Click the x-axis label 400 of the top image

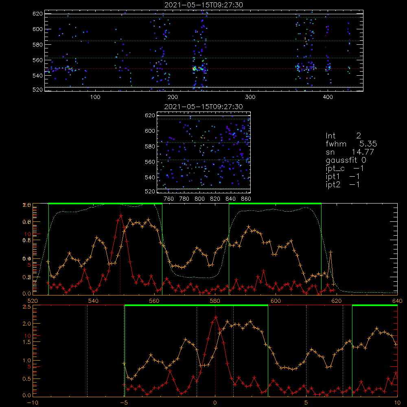(x=328, y=97)
